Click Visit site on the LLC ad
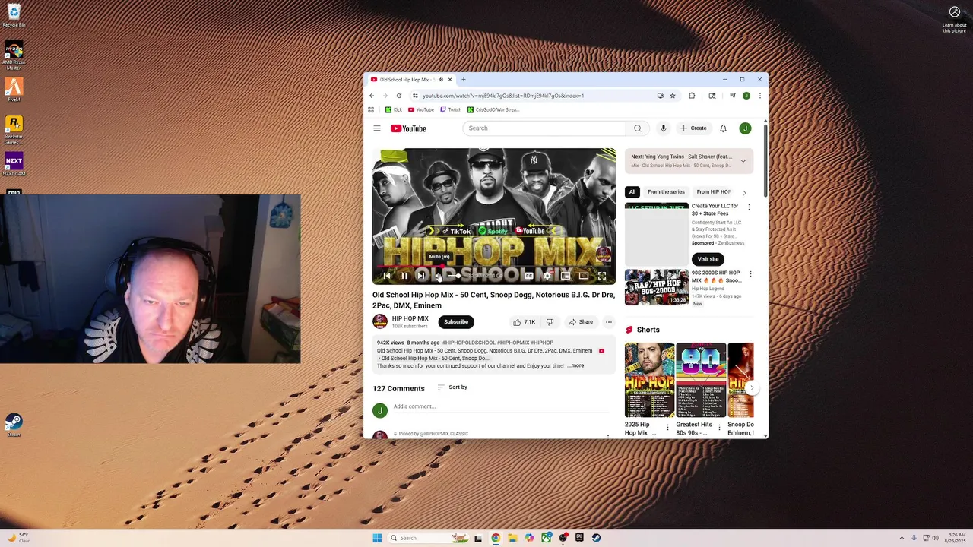 [708, 259]
